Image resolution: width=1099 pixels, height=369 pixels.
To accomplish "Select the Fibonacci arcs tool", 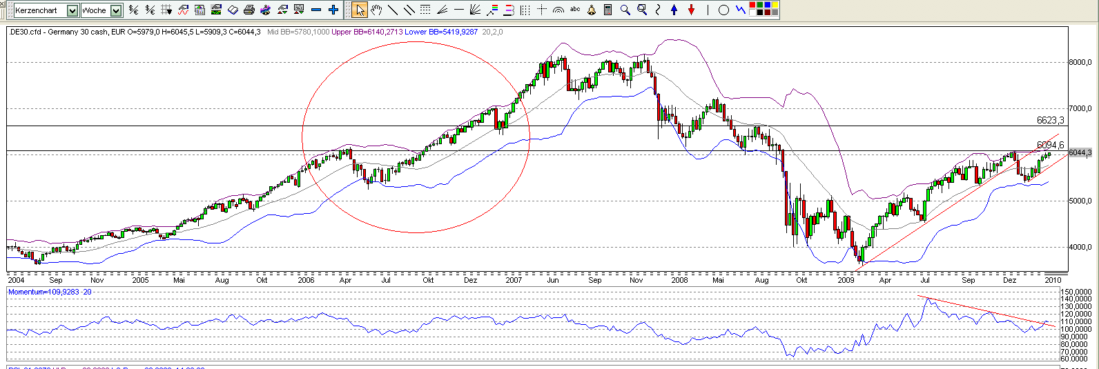I will [x=558, y=10].
